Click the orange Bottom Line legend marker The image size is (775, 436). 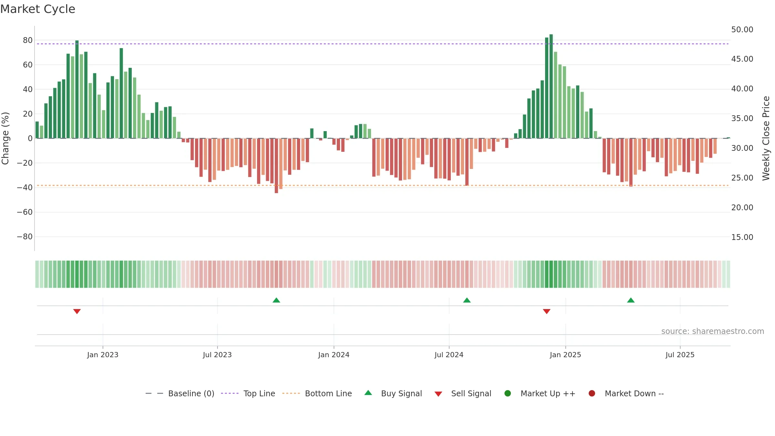(291, 393)
